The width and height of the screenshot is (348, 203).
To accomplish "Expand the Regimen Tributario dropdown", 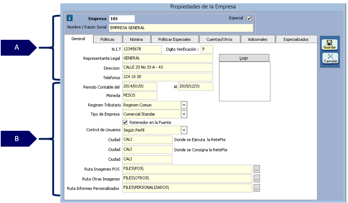I will coord(184,105).
